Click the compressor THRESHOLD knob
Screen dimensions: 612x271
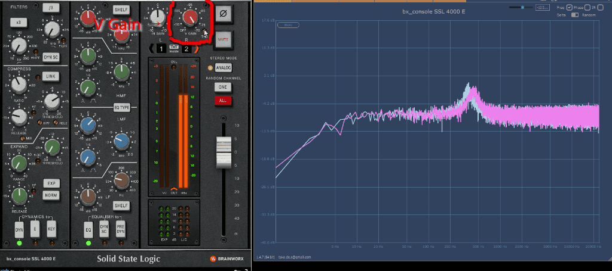[x=51, y=101]
